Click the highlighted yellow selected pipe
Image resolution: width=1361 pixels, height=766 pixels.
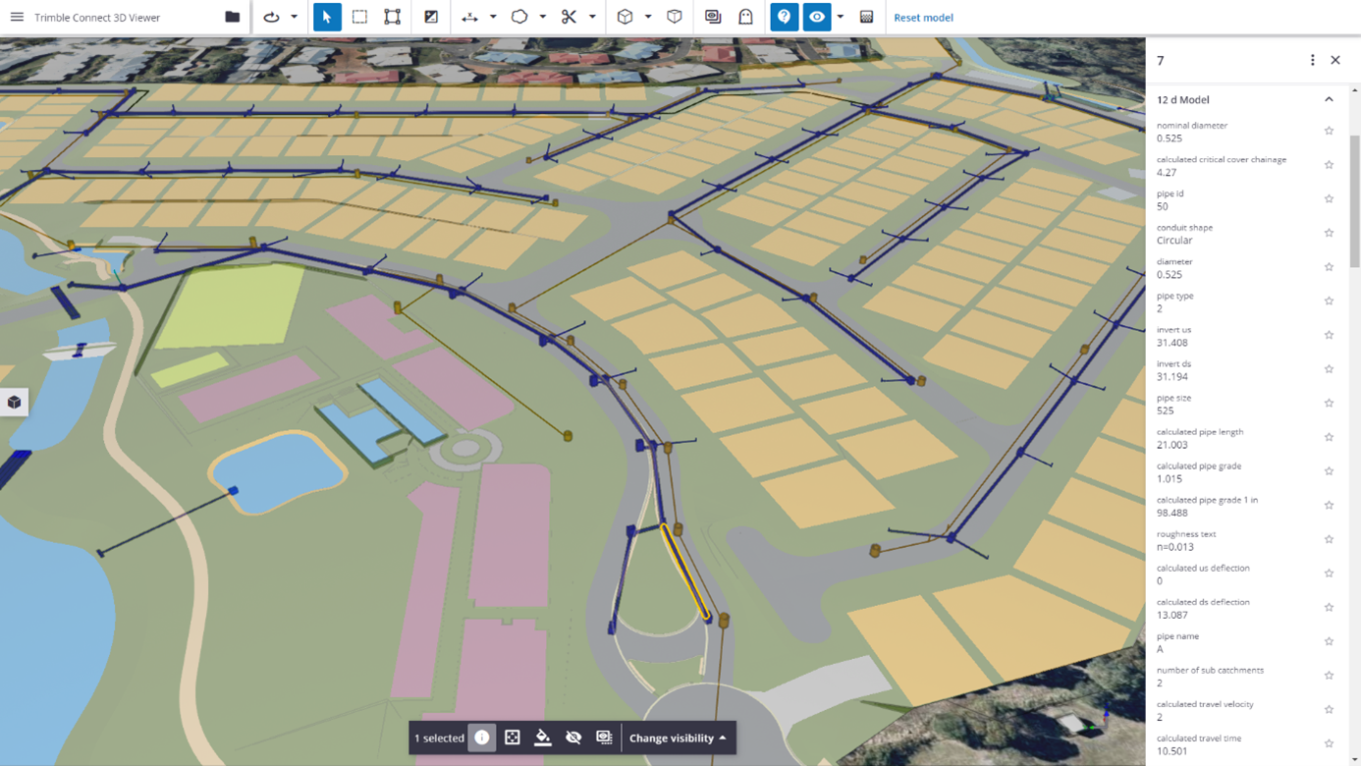[685, 572]
